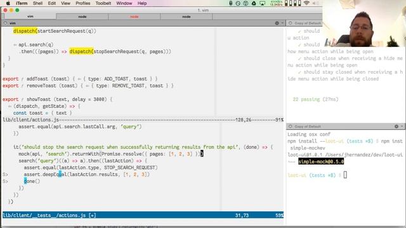Click the webcam video thumbnail
This screenshot has width=406, height=228.
click(364, 23)
